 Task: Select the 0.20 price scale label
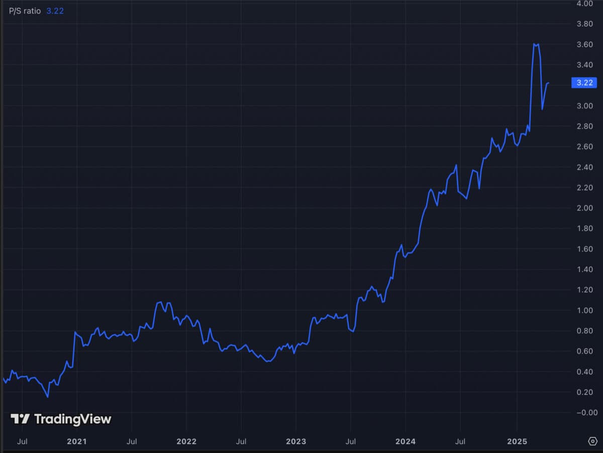[x=584, y=392]
